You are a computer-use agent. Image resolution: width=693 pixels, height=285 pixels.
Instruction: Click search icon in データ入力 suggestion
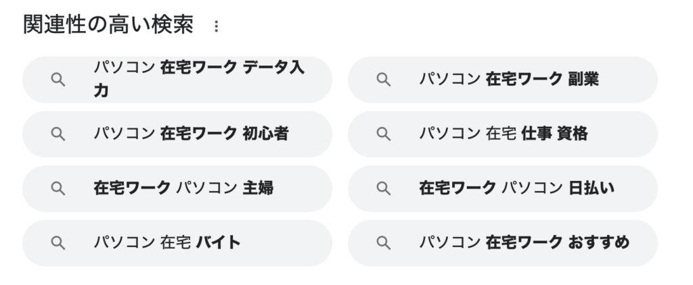58,80
